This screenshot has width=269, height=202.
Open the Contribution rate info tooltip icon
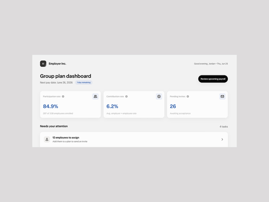pyautogui.click(x=126, y=97)
